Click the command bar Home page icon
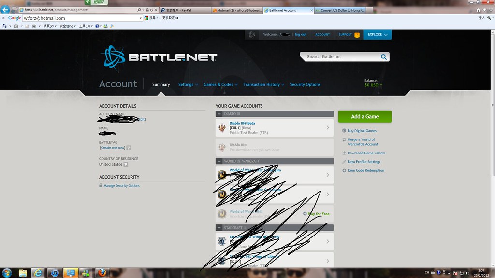 point(4,26)
